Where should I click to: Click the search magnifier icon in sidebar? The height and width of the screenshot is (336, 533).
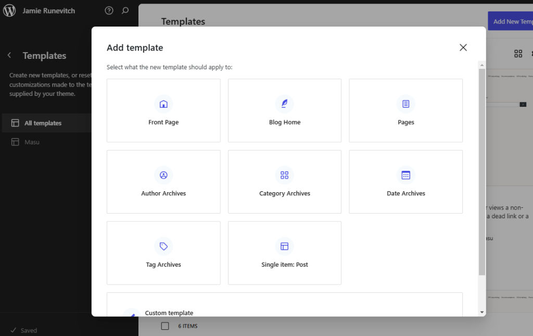(x=125, y=10)
